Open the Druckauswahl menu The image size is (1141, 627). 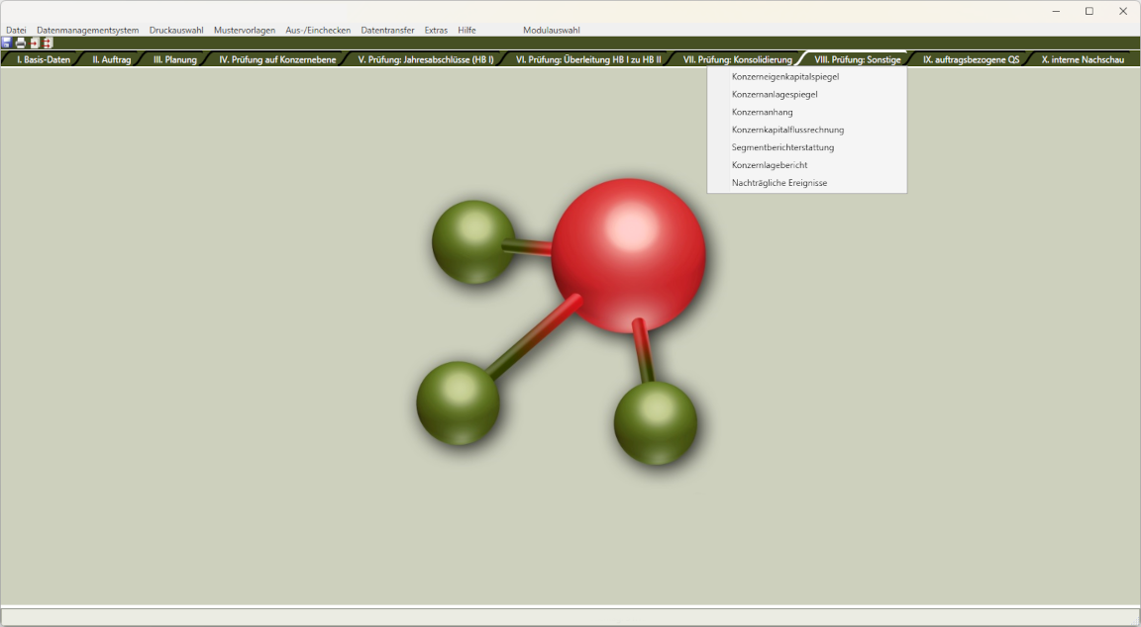pyautogui.click(x=176, y=30)
